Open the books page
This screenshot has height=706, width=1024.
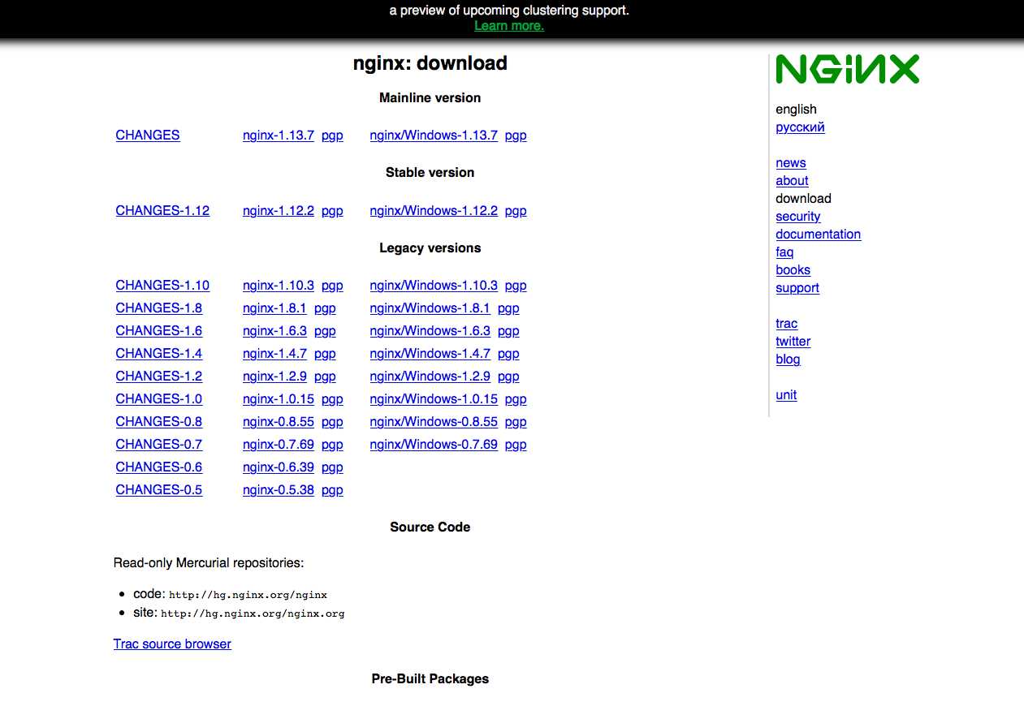[793, 270]
